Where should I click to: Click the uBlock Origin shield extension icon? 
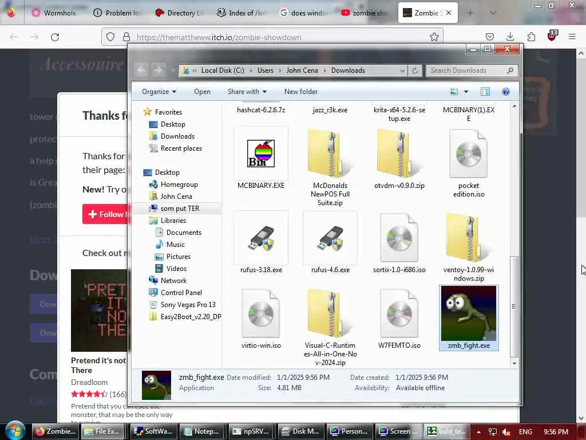[x=552, y=36]
